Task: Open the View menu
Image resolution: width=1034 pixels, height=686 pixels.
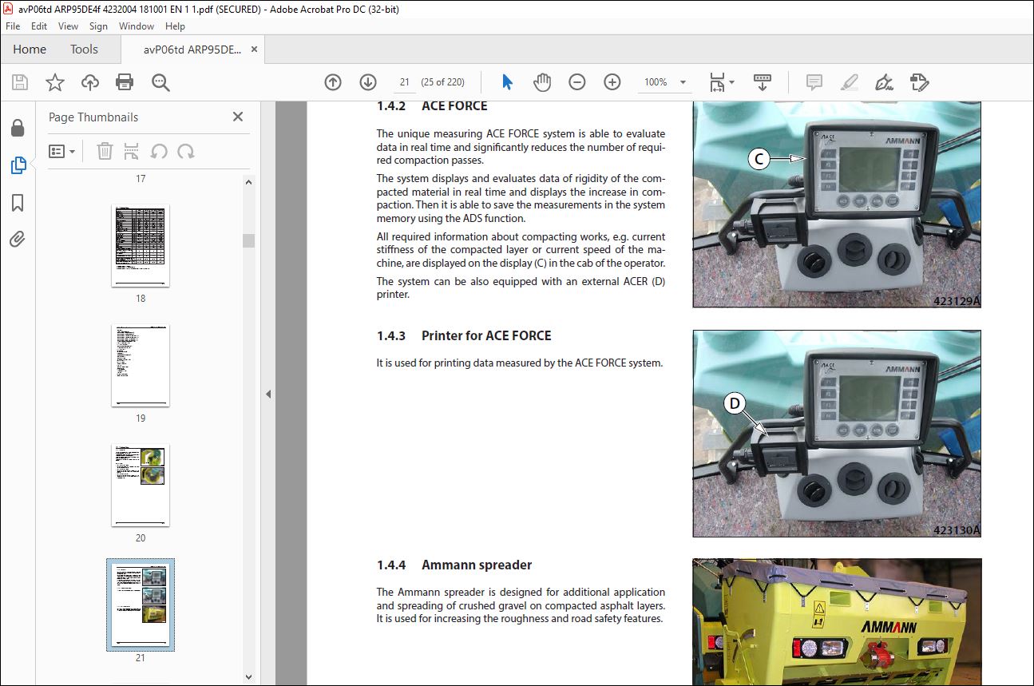Action: [68, 26]
